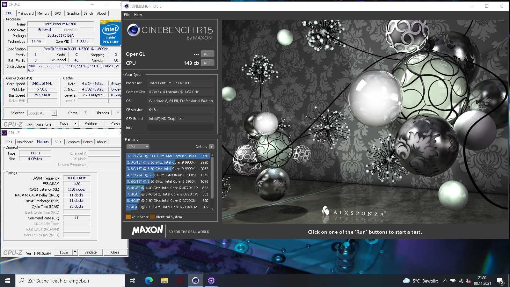Click the MAXON logo

tap(148, 230)
